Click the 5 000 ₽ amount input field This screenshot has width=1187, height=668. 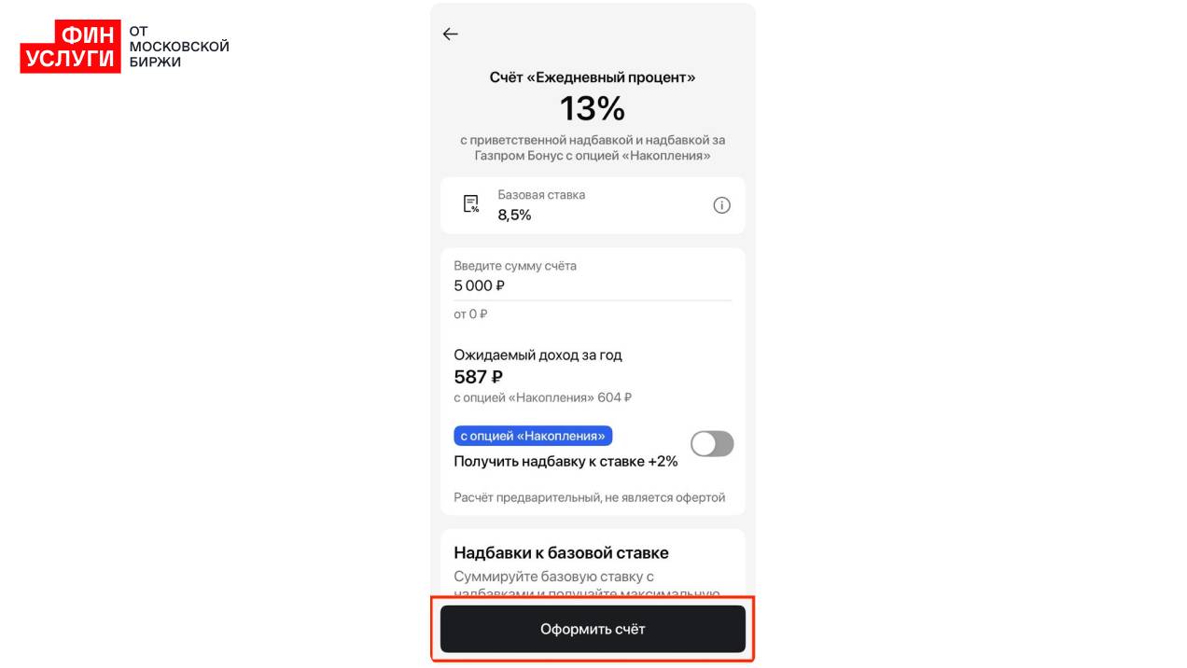tap(592, 285)
